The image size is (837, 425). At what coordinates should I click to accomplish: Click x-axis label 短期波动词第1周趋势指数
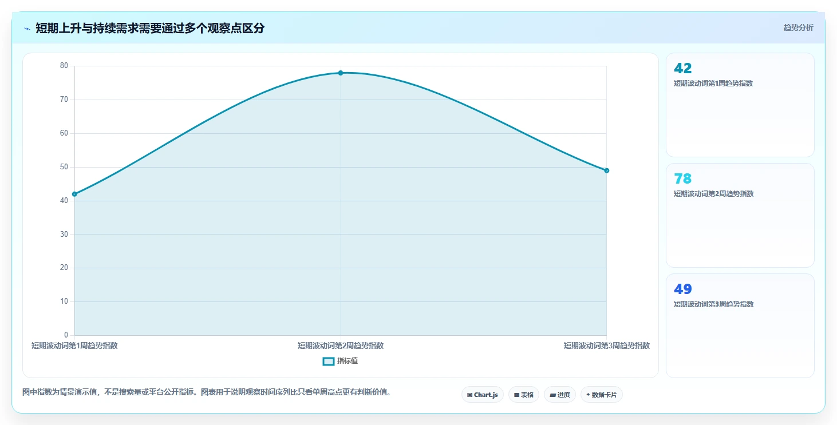pos(74,345)
